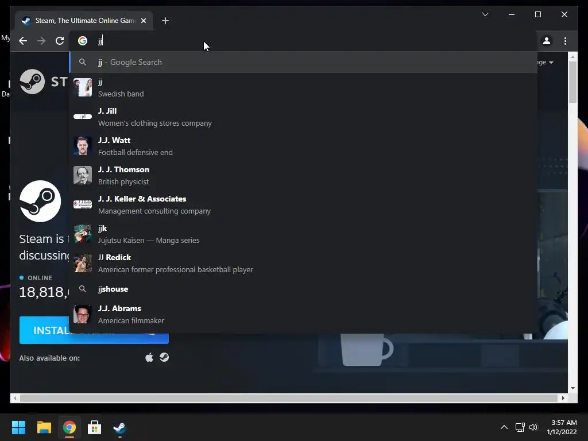
Task: Click the horizontal scrollbar right arrow
Action: click(563, 399)
